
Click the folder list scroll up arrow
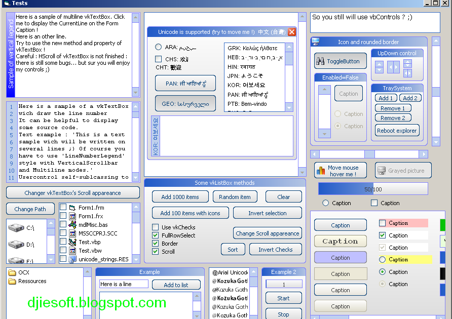(x=87, y=272)
